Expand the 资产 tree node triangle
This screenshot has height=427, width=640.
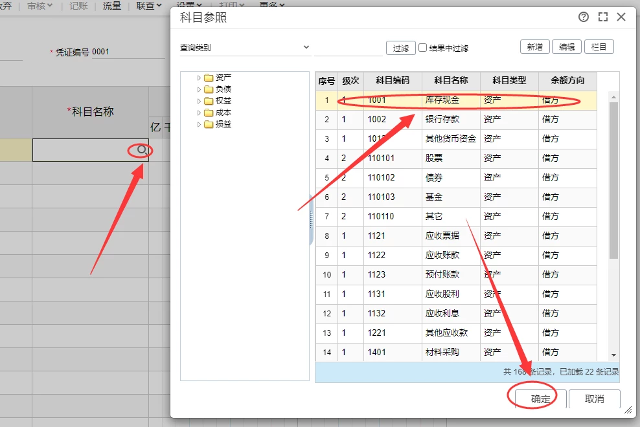click(199, 78)
